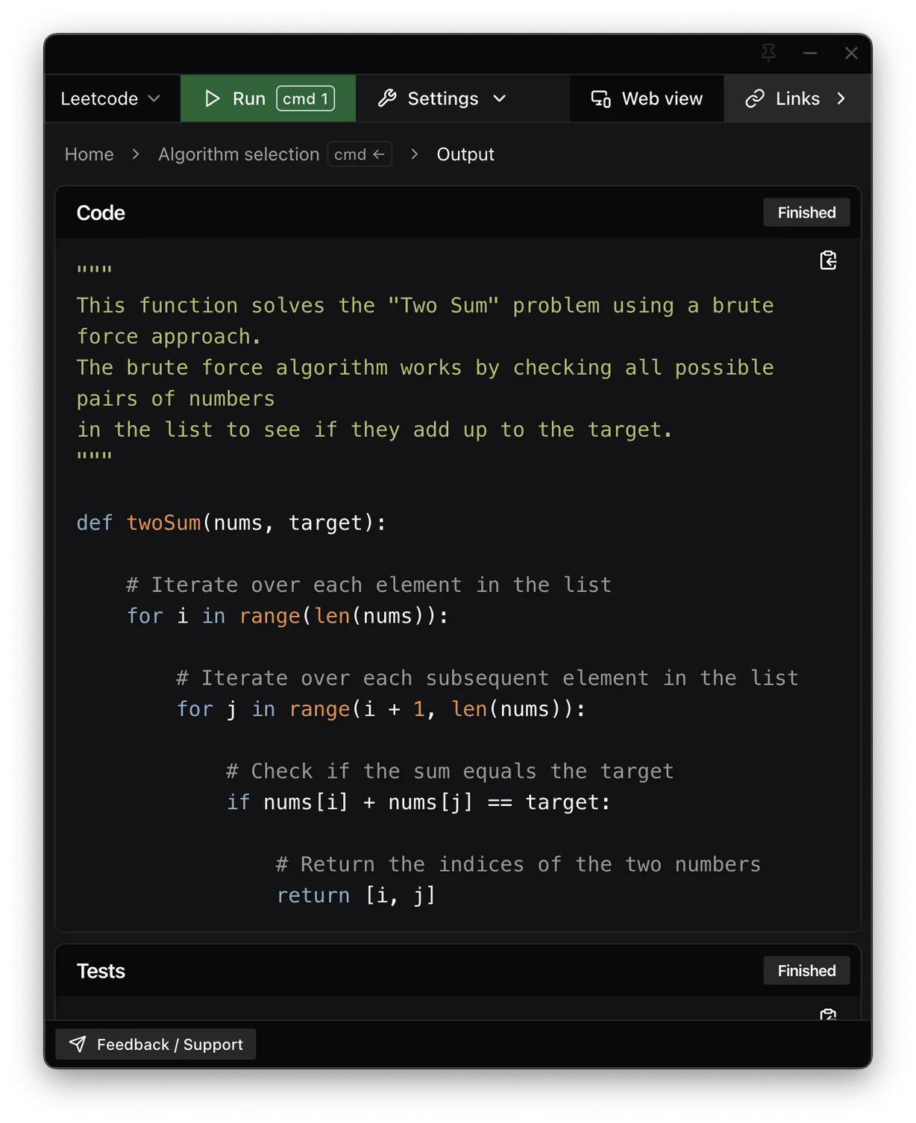Toggle the pin window icon

coord(768,53)
